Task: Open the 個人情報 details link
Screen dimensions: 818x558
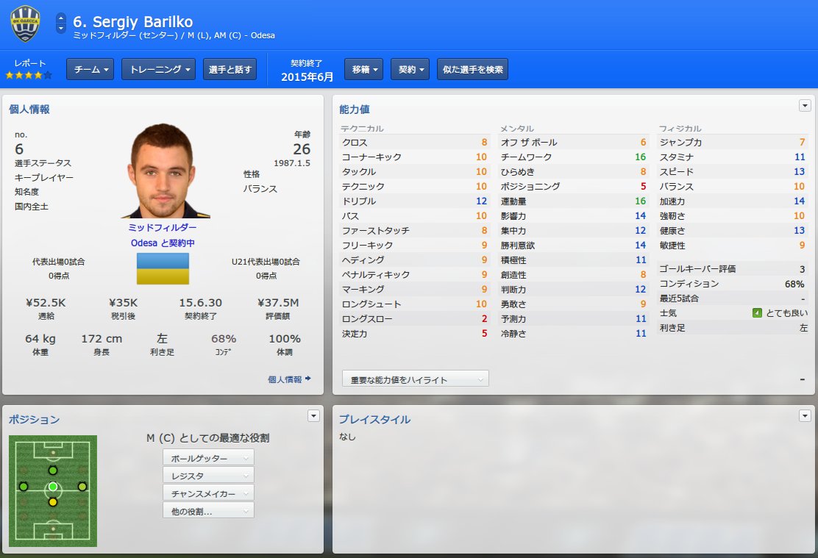Action: point(289,379)
